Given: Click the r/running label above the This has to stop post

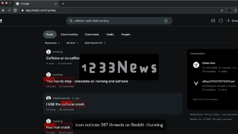Looking at the screenshot, I should pyautogui.click(x=58, y=75).
